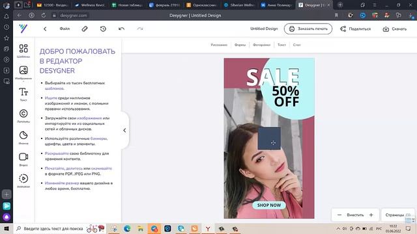
Task: Bookmark this page in the browser
Action: [x=336, y=16]
